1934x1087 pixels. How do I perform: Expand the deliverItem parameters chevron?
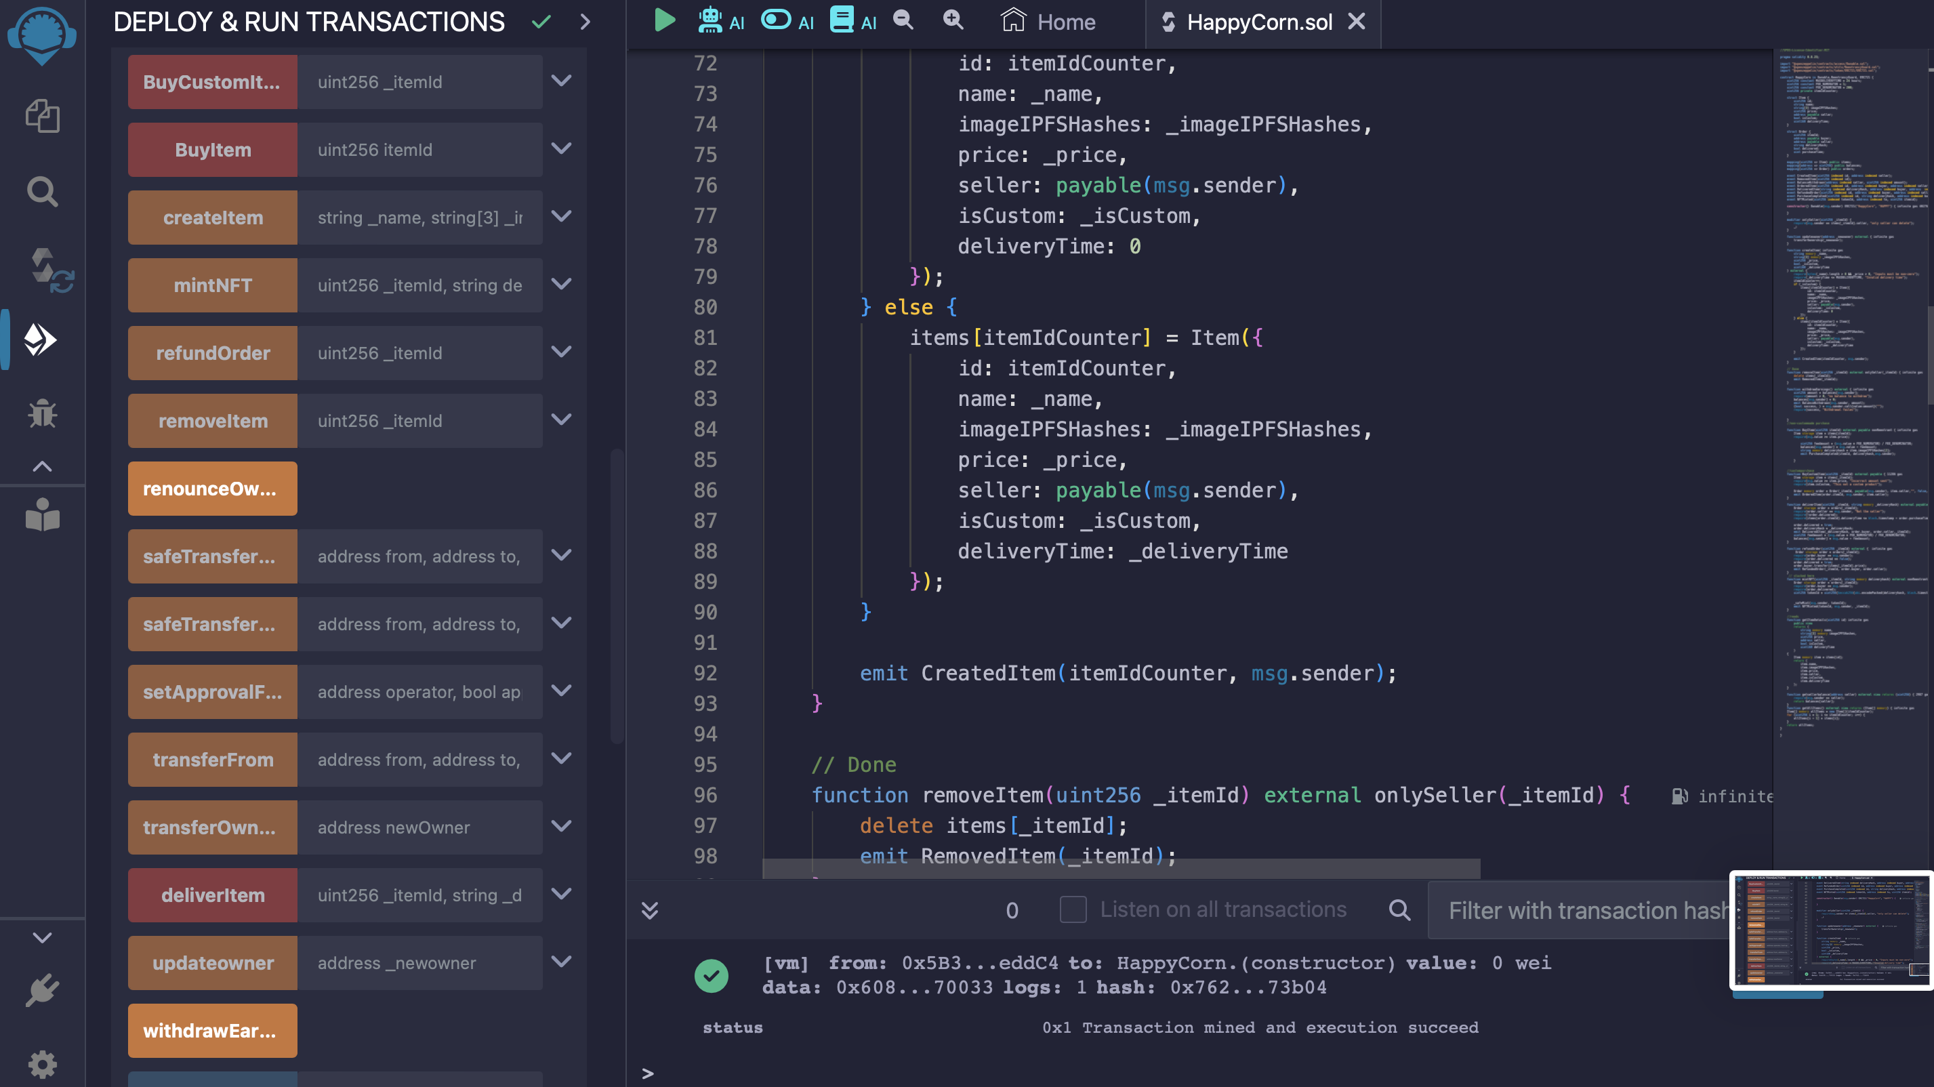[x=562, y=893]
